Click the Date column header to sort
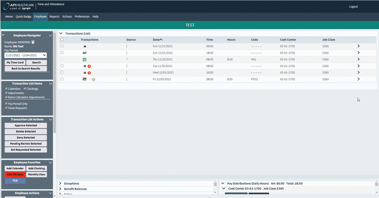 tap(157, 39)
